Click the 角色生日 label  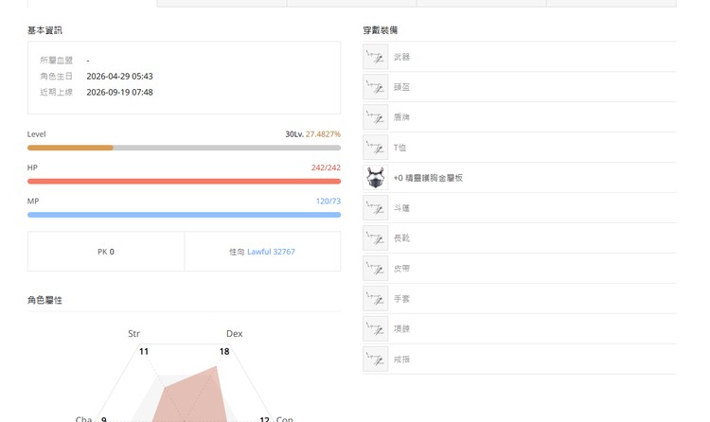pos(56,76)
